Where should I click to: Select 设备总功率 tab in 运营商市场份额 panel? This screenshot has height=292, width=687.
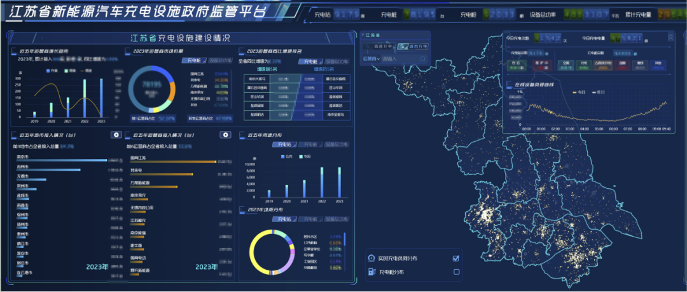219,61
